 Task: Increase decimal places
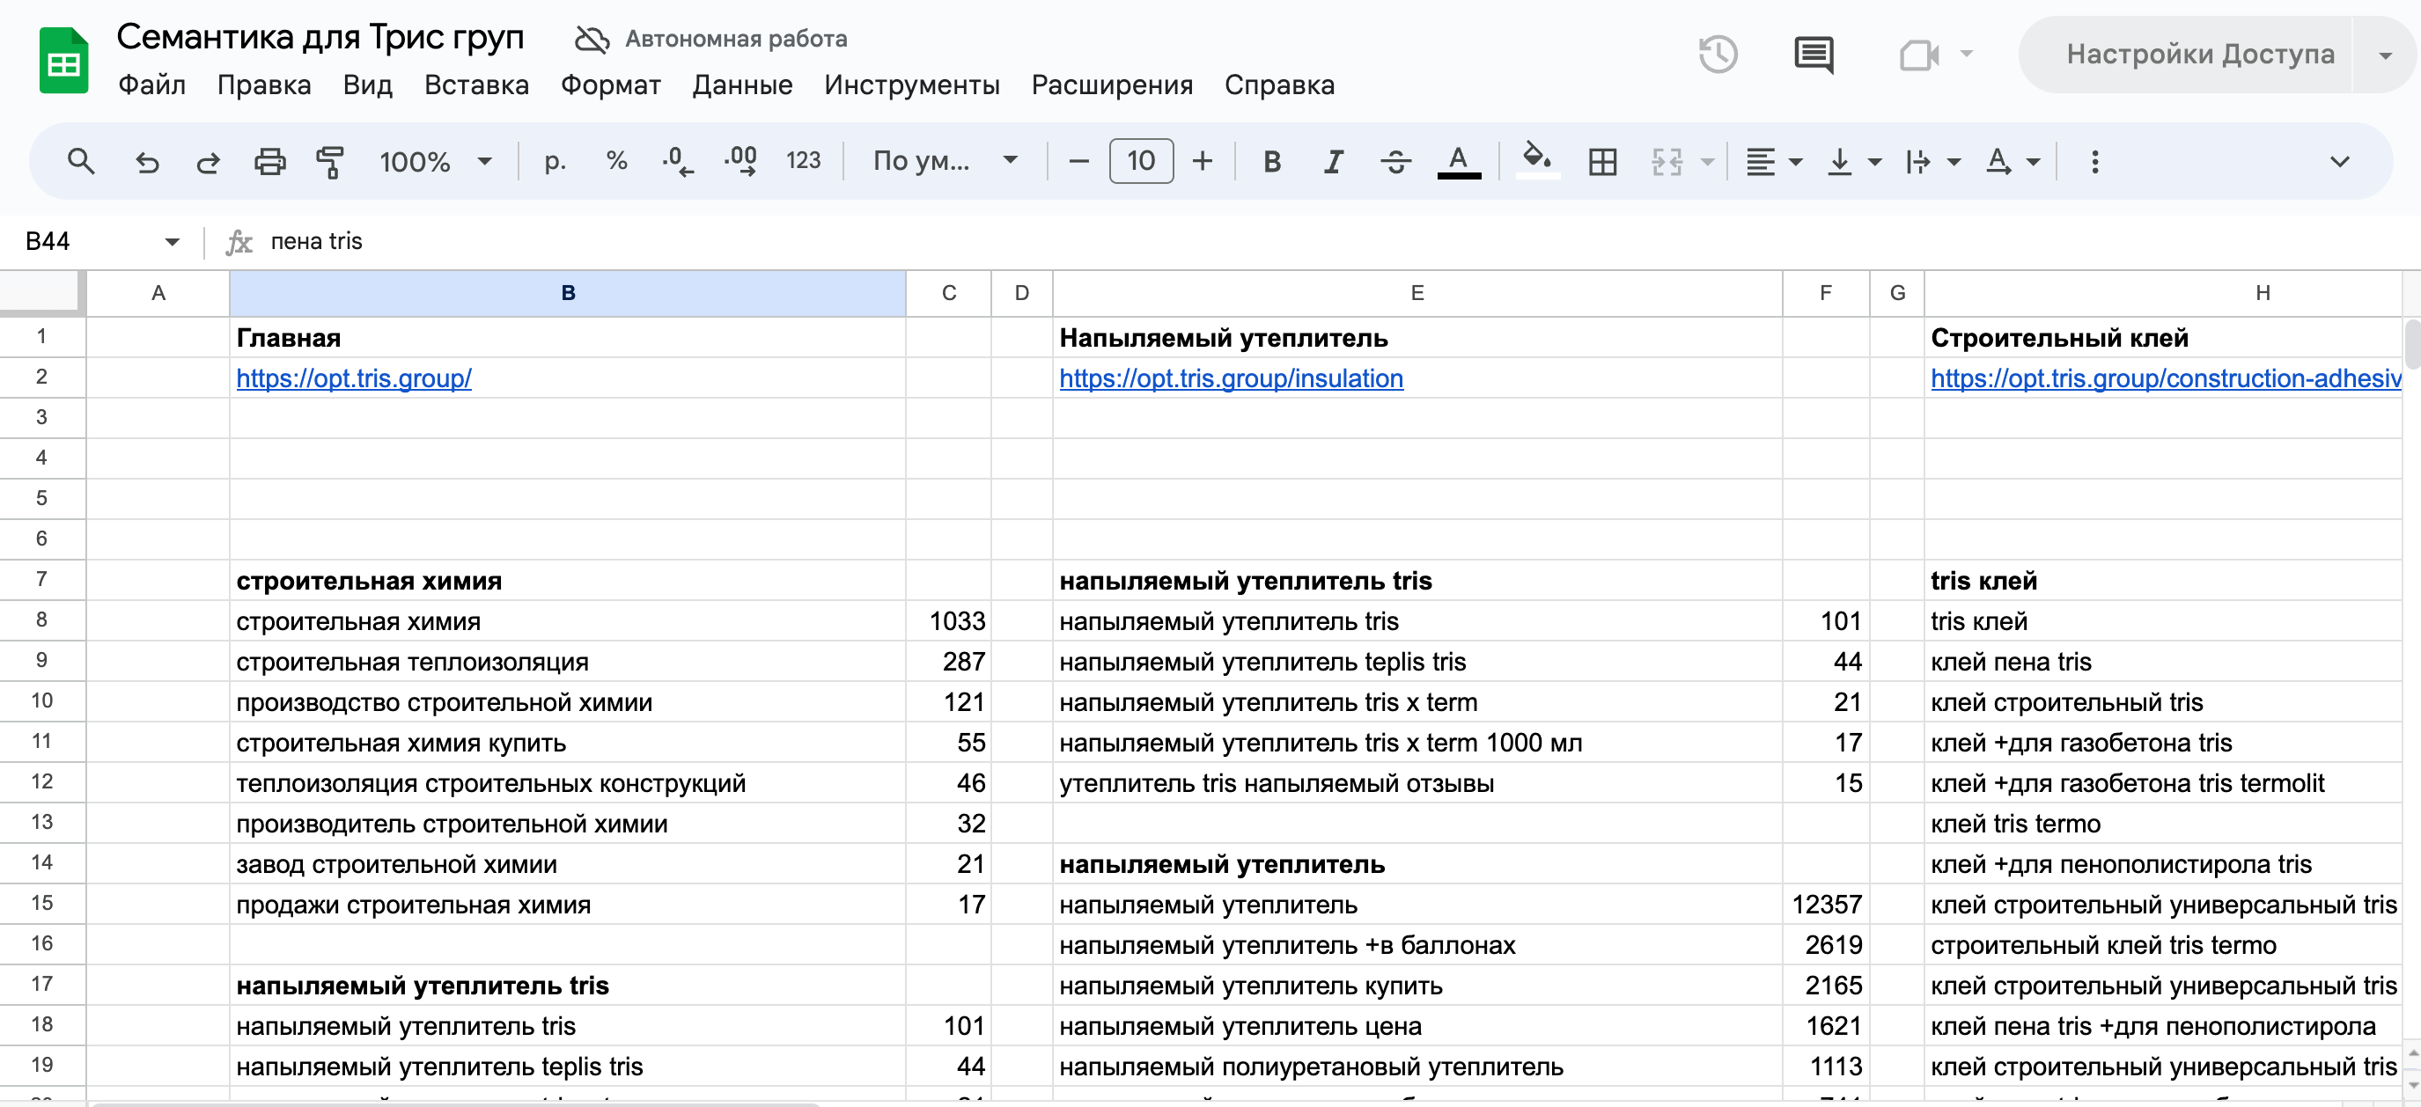740,162
